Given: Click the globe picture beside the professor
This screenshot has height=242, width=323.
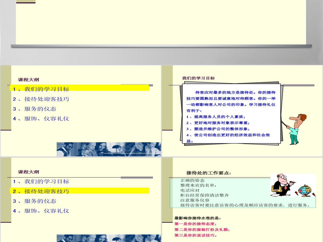Looking at the screenshot, I should coord(305,190).
